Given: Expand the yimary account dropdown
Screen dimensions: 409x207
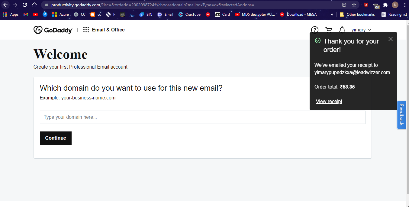Looking at the screenshot, I should 361,30.
